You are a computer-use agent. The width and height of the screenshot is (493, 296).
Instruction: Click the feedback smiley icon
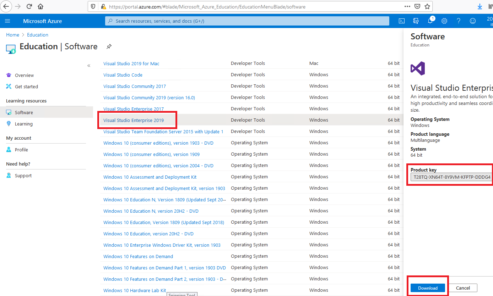pos(473,21)
